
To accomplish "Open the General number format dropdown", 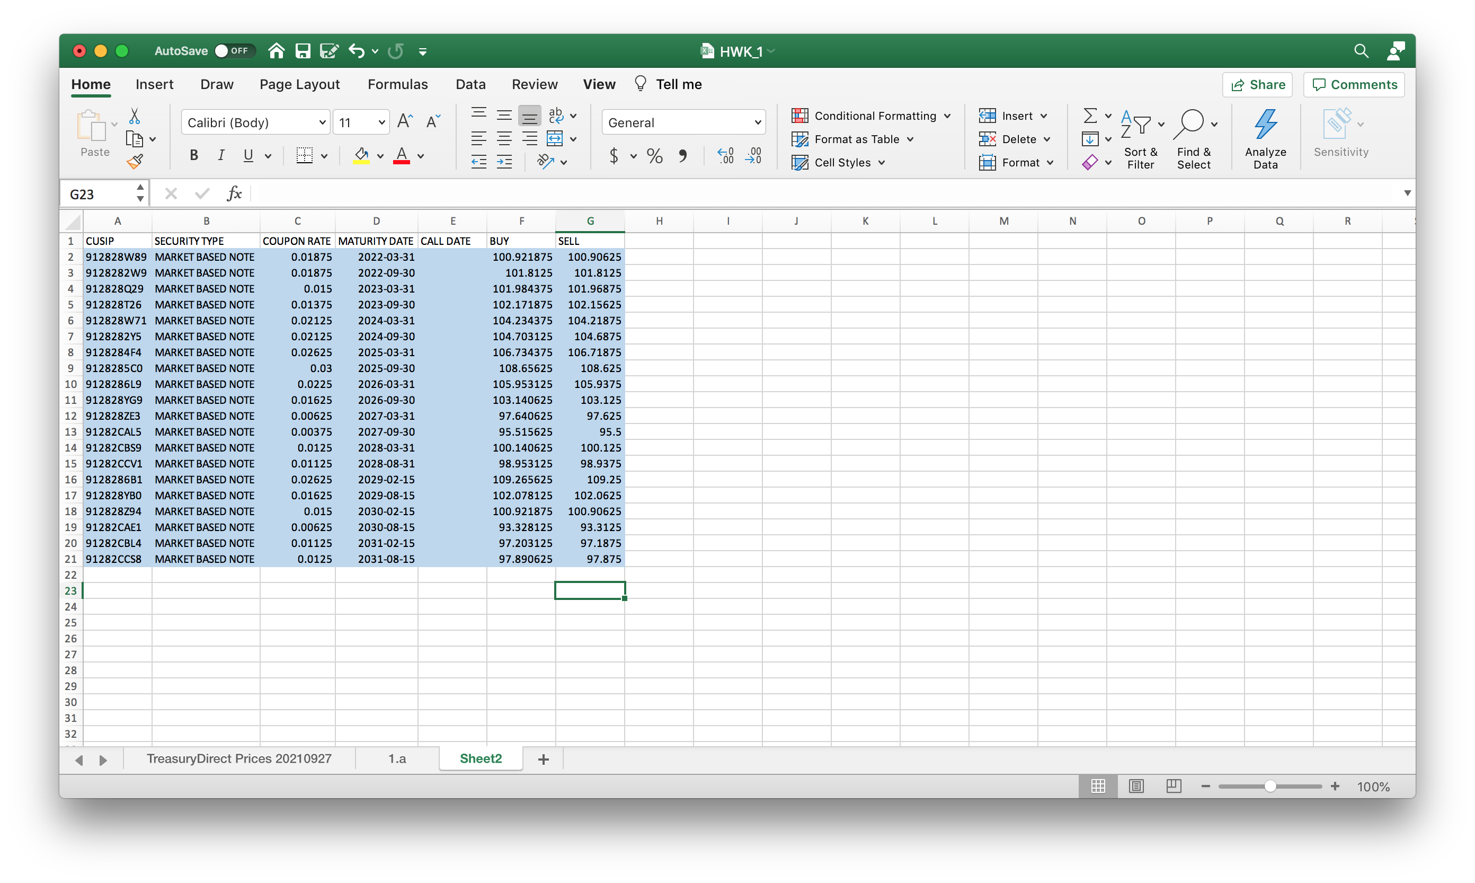I will pyautogui.click(x=757, y=122).
